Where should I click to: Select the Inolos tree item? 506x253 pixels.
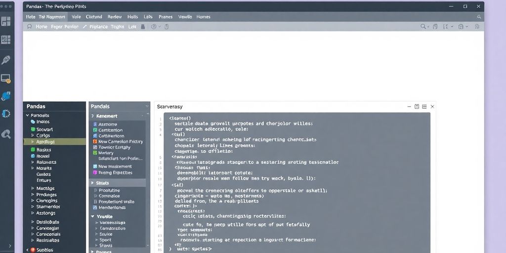pyautogui.click(x=42, y=122)
